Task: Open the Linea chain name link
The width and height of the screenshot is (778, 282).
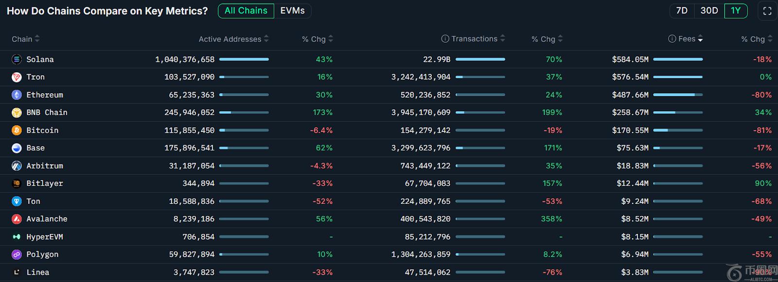Action: coord(37,272)
